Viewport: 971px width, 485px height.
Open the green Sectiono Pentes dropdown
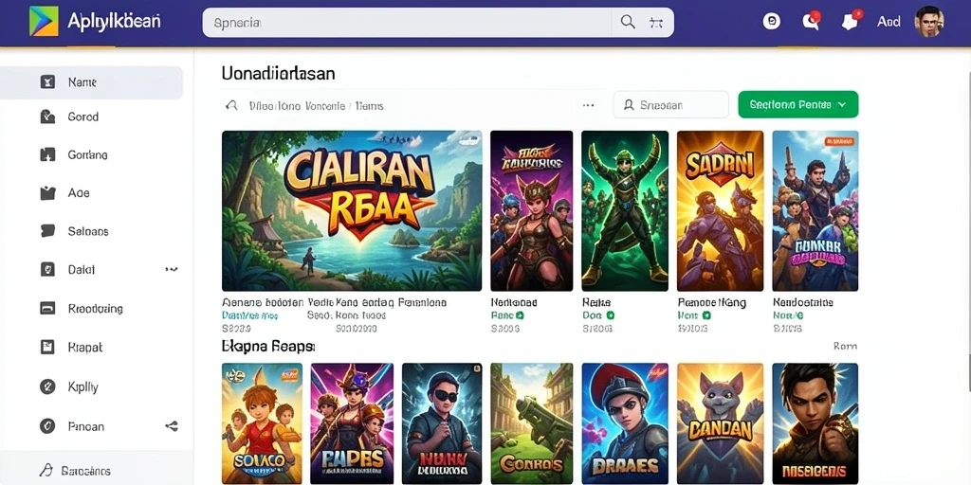[798, 104]
